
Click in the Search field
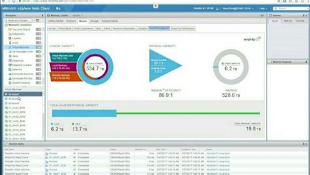pyautogui.click(x=293, y=8)
